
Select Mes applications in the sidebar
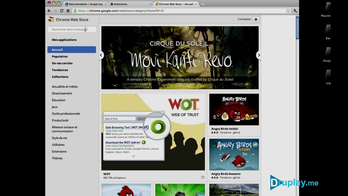point(64,40)
